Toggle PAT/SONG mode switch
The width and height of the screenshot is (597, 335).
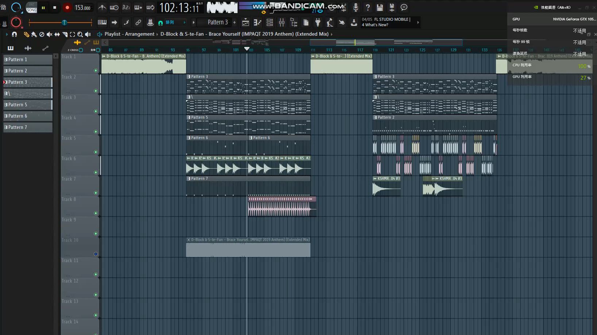(32, 7)
